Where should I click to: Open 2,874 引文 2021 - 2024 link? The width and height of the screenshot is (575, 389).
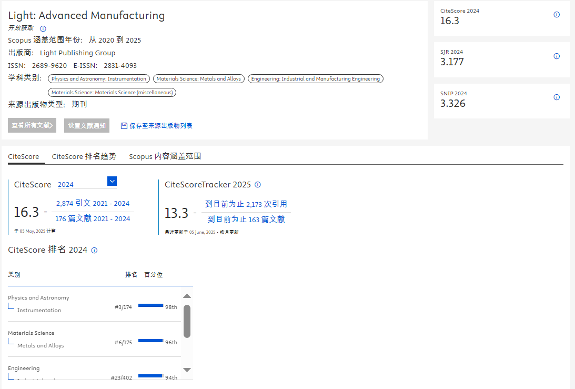93,204
